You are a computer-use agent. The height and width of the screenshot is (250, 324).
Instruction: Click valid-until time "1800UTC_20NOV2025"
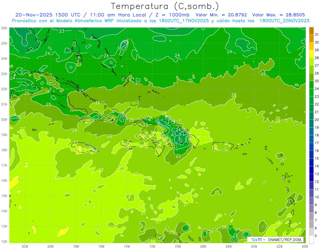coord(284,21)
